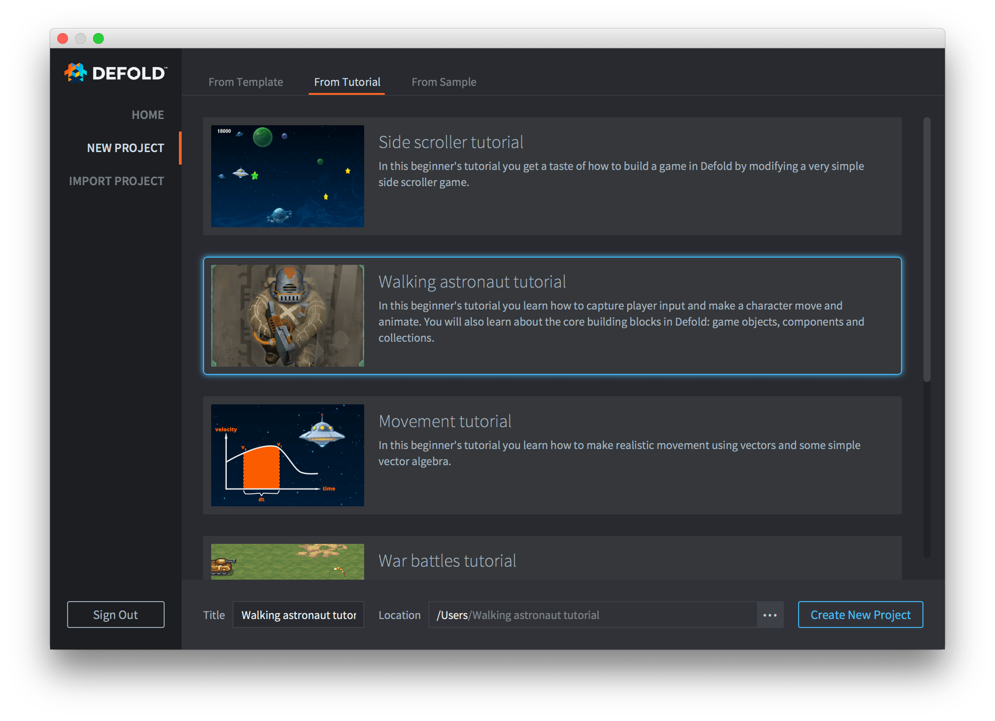The image size is (995, 721).
Task: Click the location browse ellipsis button
Action: tap(770, 615)
